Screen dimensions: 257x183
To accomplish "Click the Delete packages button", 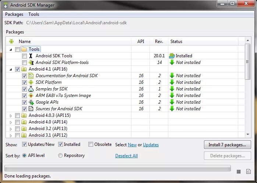I will (x=227, y=156).
